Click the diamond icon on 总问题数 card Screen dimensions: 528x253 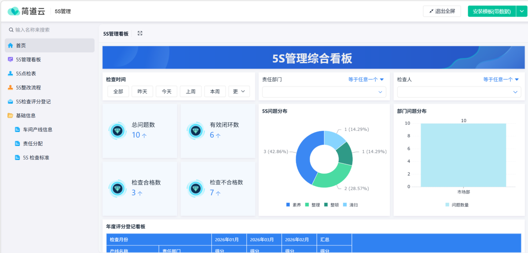(117, 130)
